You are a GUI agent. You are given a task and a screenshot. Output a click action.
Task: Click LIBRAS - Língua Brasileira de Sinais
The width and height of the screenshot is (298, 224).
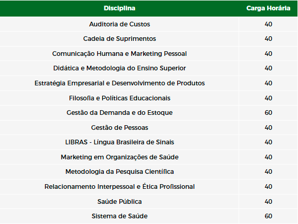coord(119,142)
